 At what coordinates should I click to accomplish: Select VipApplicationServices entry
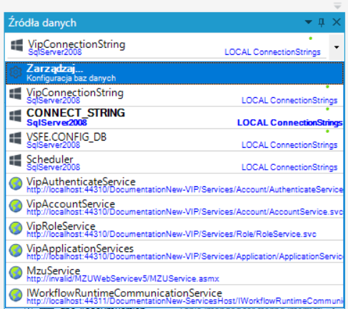click(174, 251)
